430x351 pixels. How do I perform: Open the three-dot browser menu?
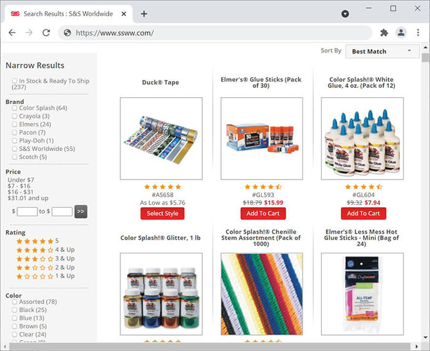[x=418, y=33]
